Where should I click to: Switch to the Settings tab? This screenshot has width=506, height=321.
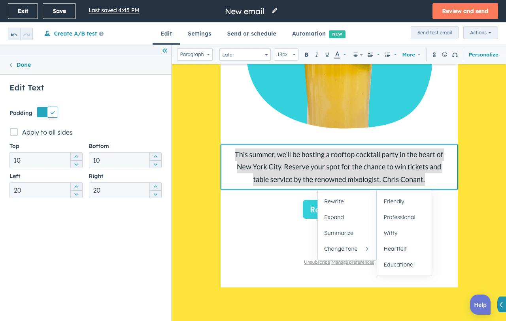(199, 34)
